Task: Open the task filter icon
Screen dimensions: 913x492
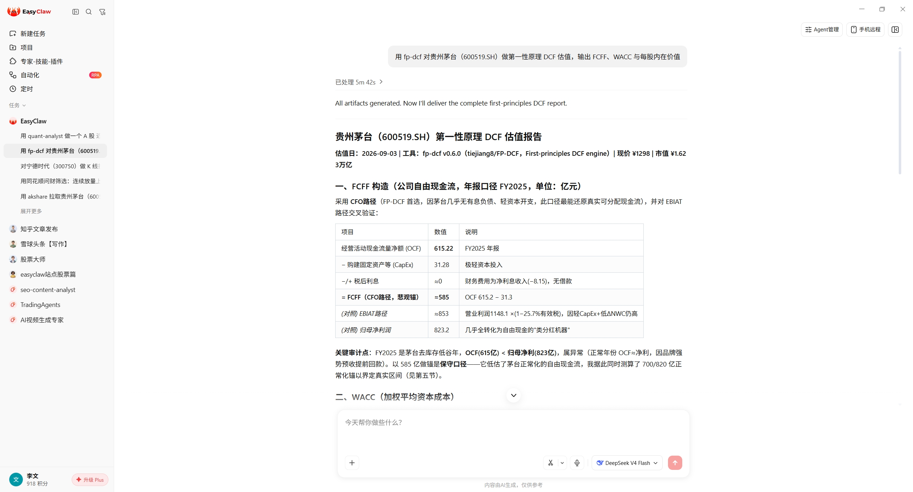Action: pyautogui.click(x=102, y=12)
